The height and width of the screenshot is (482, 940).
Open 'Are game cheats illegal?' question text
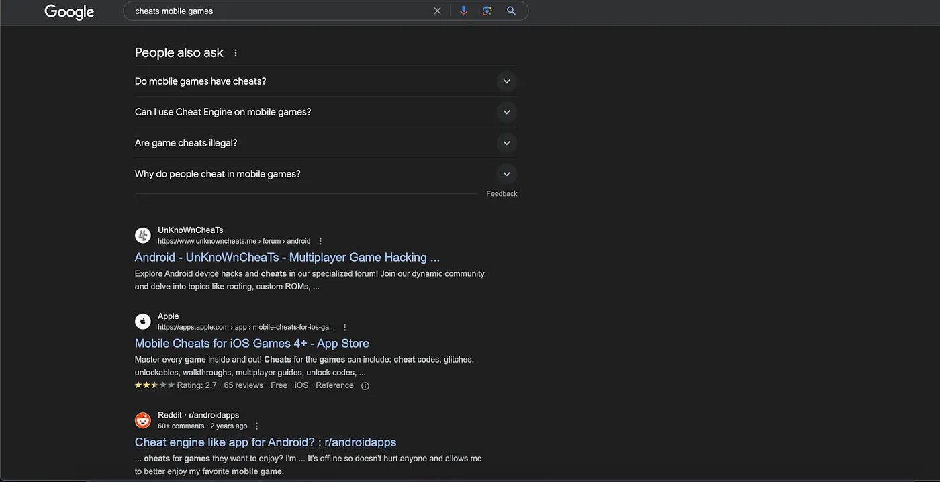(186, 143)
